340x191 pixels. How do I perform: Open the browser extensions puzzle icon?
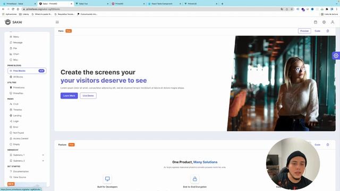pyautogui.click(x=327, y=9)
